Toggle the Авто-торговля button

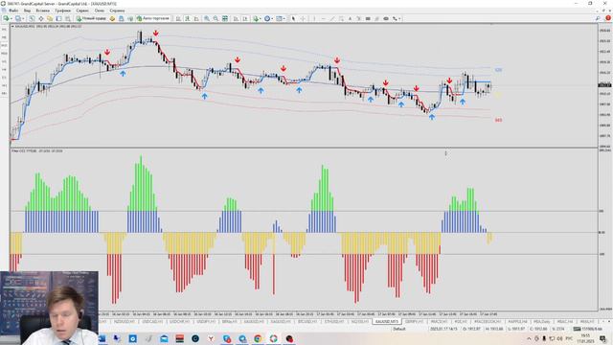153,18
